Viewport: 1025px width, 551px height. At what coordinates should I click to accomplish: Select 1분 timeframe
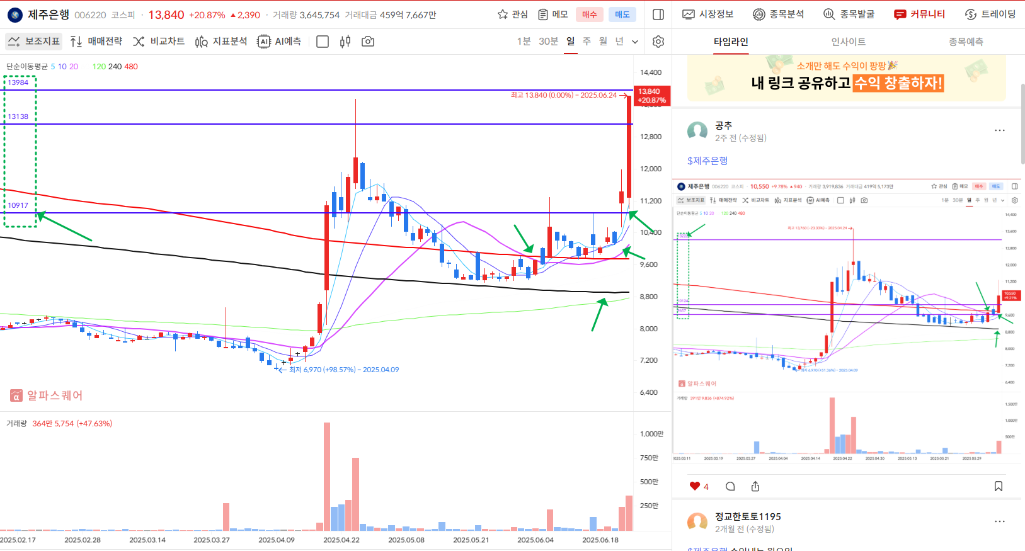(524, 42)
